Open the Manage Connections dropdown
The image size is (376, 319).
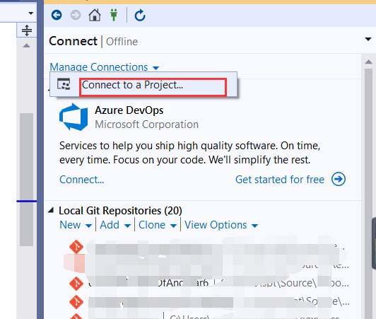105,67
